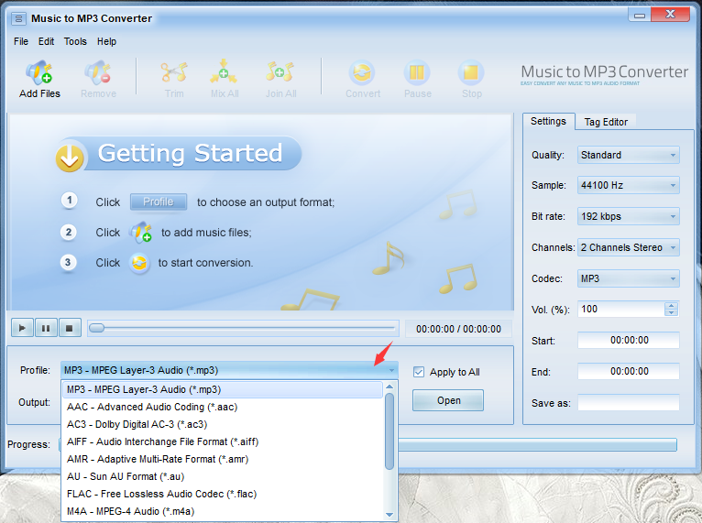Collapse the Profile combo box arrow
The image size is (702, 523).
tap(391, 371)
